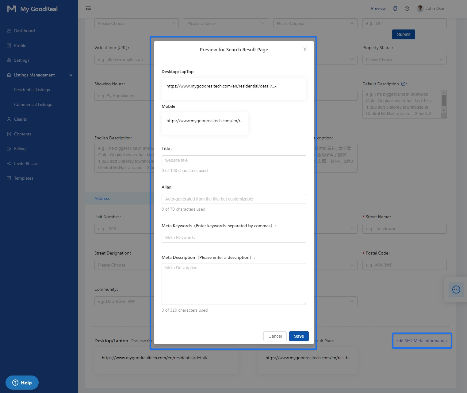Open Residential Listings in the sidebar
The width and height of the screenshot is (467, 393).
click(32, 90)
